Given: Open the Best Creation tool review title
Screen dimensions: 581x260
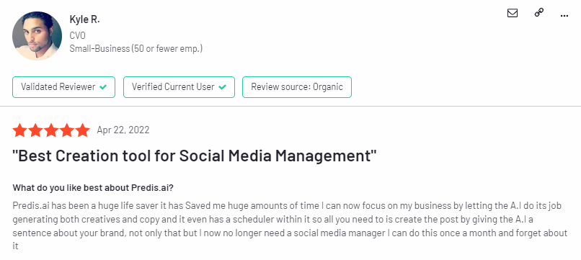Looking at the screenshot, I should [195, 156].
